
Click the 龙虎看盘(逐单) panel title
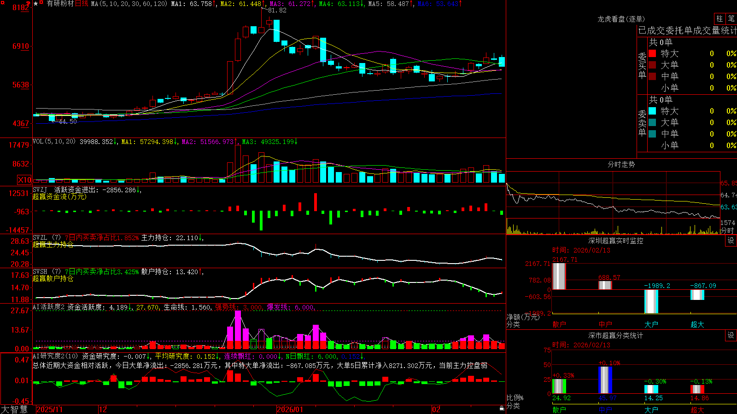click(x=621, y=19)
